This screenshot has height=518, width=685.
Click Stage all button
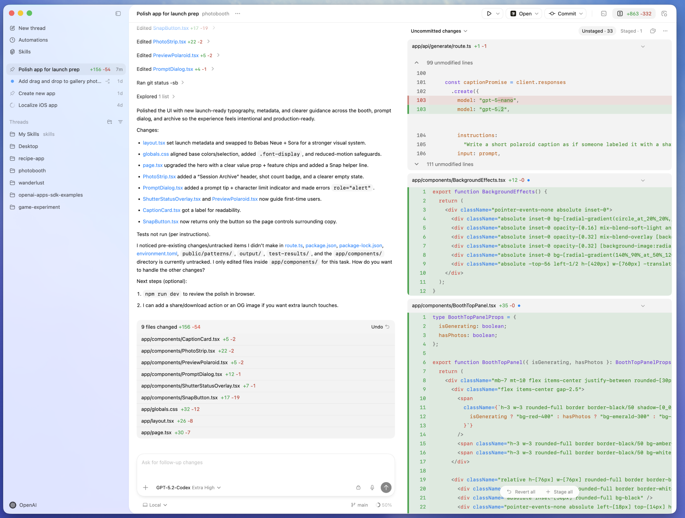click(559, 492)
